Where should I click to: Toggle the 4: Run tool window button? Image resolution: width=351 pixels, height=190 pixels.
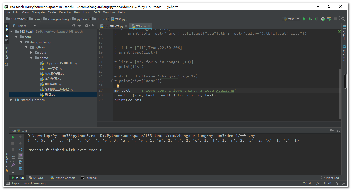click(18, 178)
